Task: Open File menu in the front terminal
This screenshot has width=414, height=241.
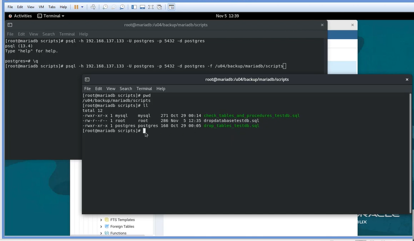Action: 88,88
